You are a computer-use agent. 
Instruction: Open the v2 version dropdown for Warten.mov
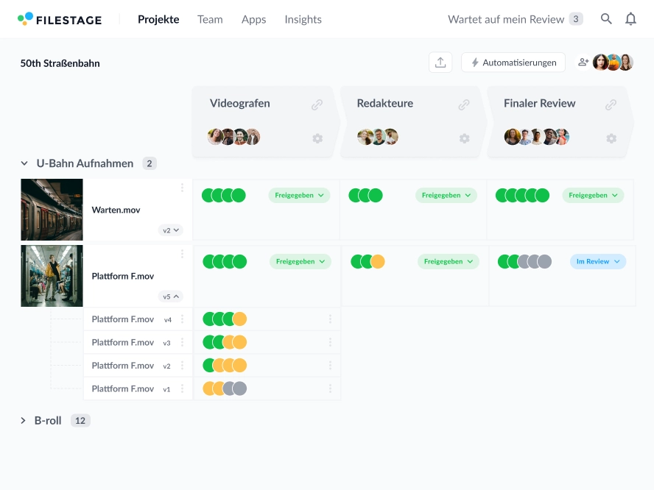coord(171,230)
